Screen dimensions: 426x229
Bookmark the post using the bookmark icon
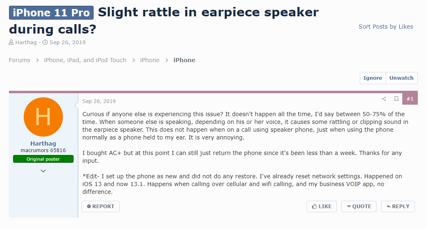click(x=397, y=99)
